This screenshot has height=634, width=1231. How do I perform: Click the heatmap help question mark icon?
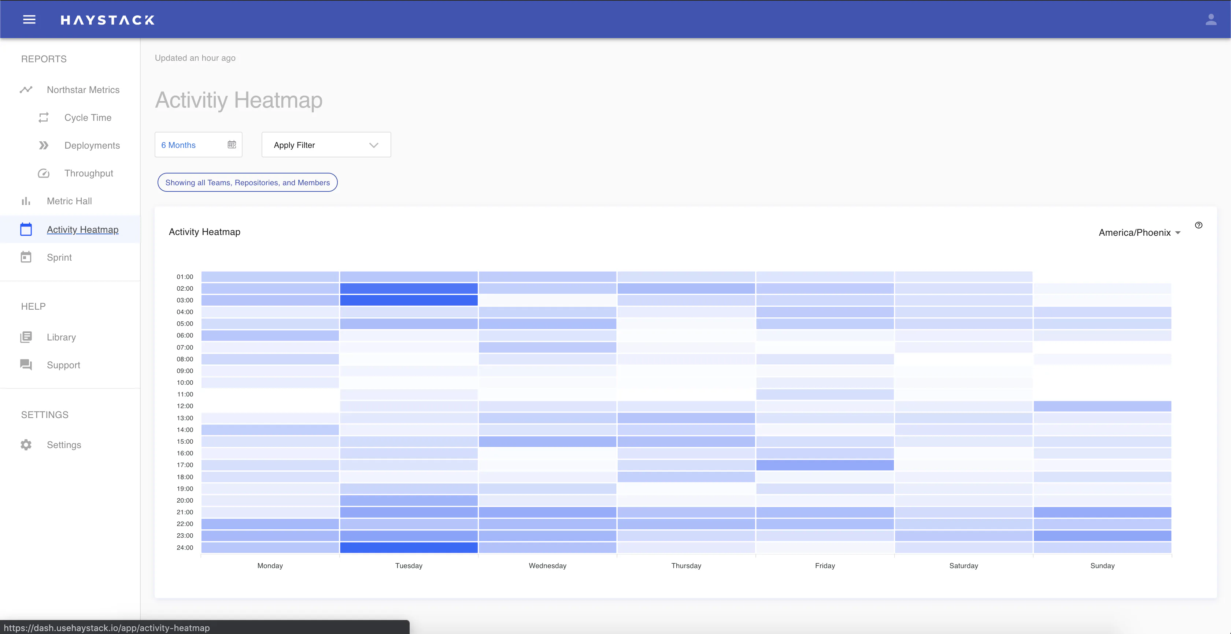pyautogui.click(x=1198, y=225)
